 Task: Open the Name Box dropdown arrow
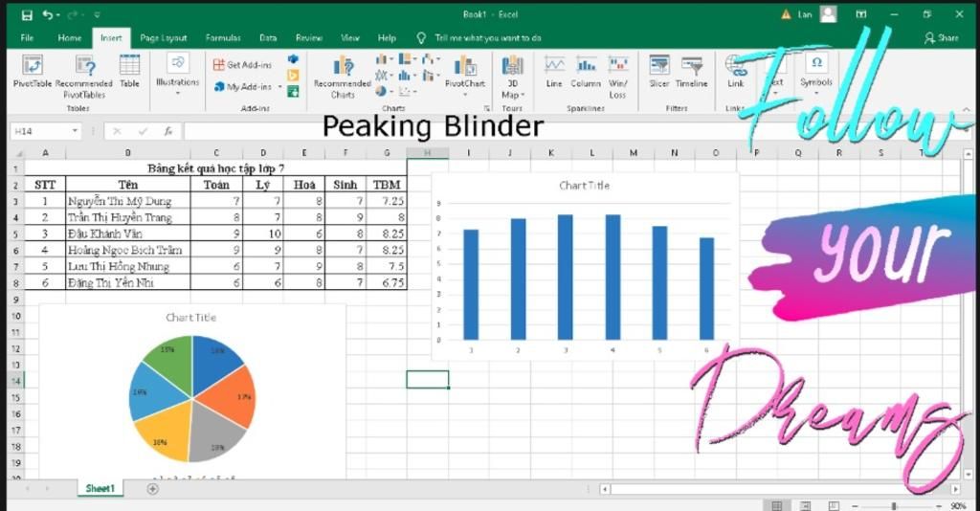tap(75, 131)
